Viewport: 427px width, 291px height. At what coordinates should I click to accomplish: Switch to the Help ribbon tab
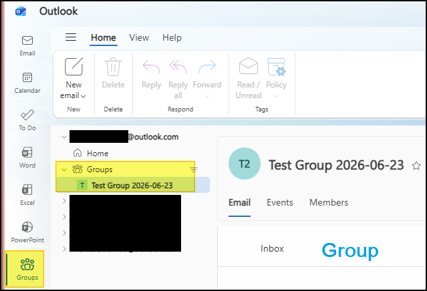172,37
